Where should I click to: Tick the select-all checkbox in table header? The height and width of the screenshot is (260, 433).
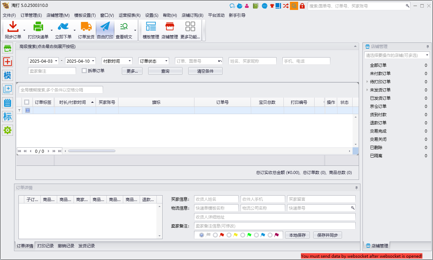27,102
